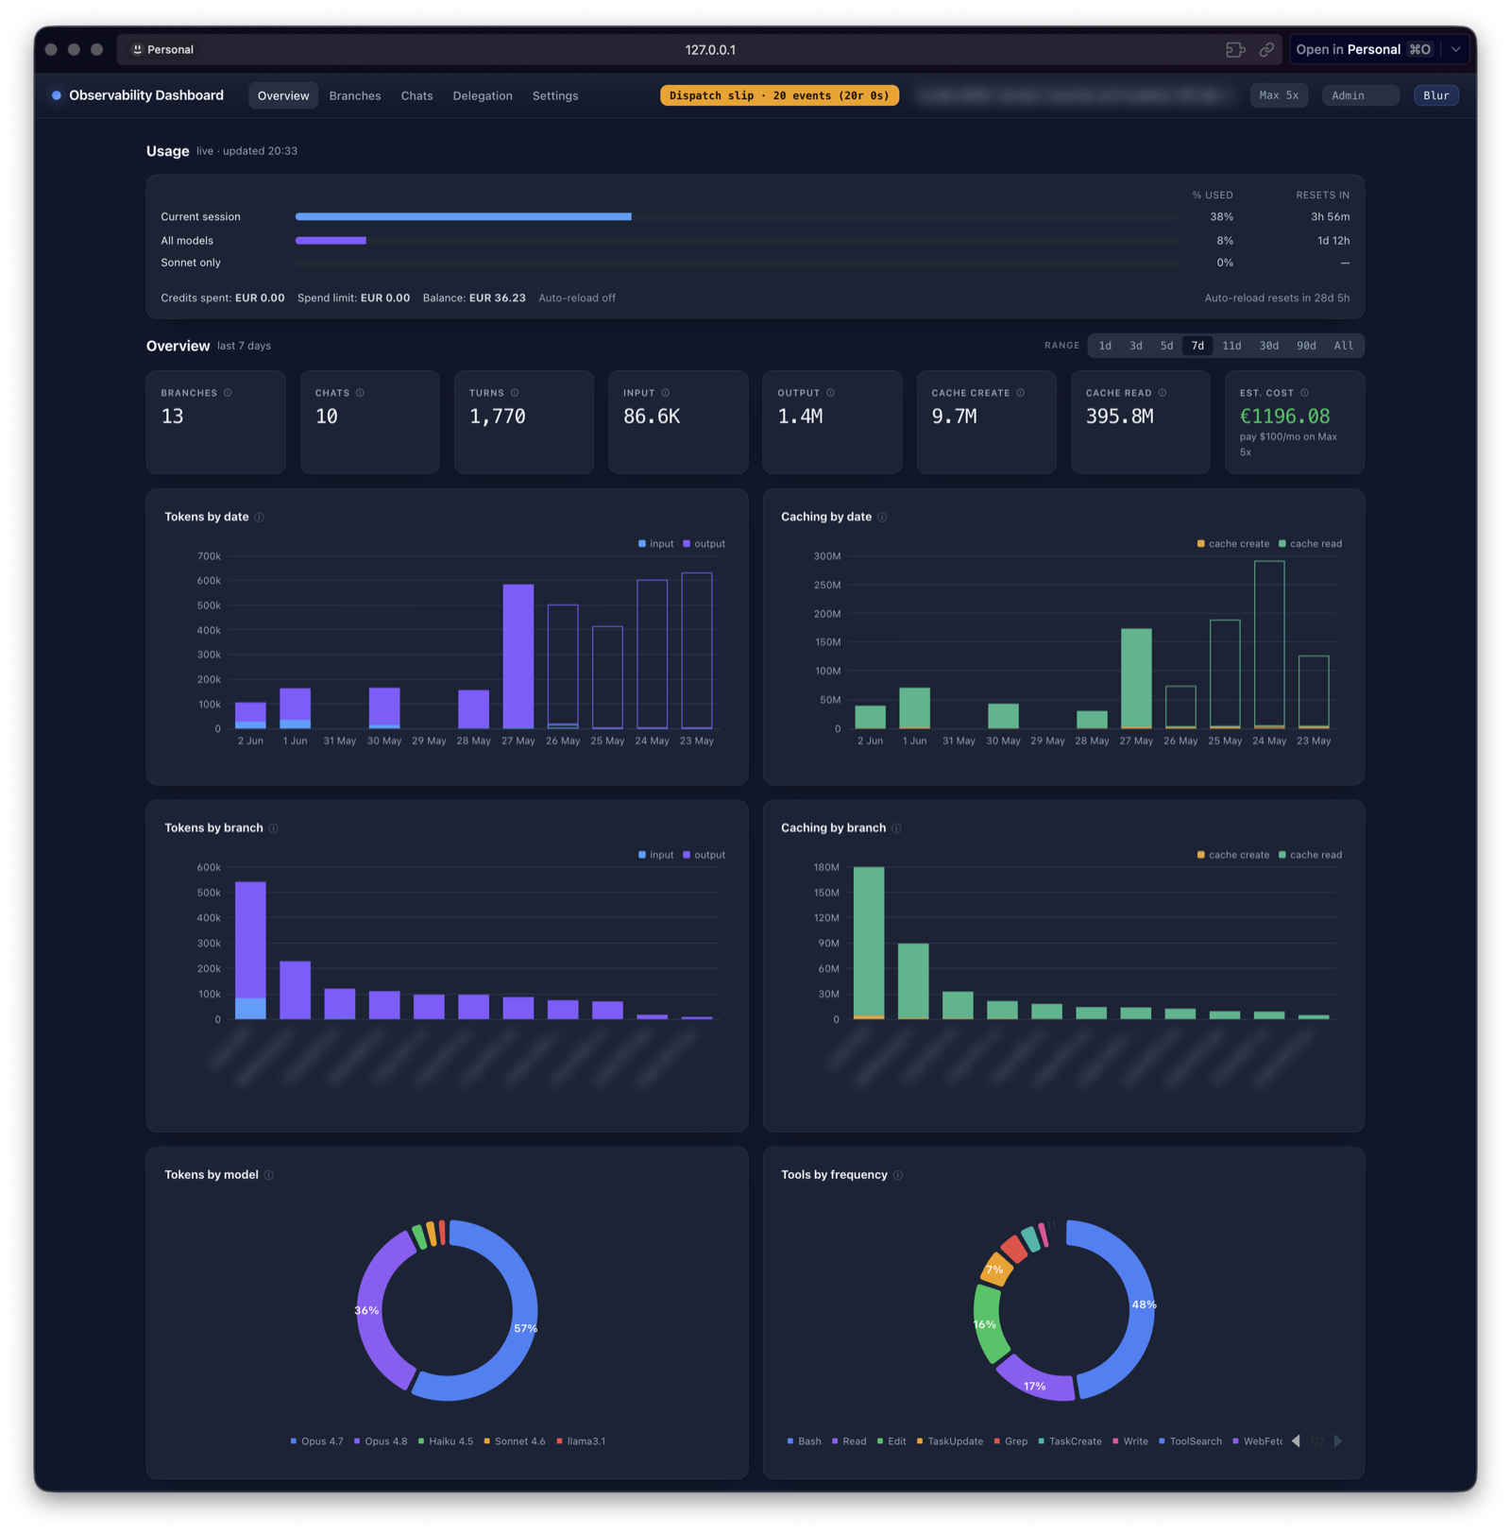Select the 5d range option
This screenshot has width=1511, height=1534.
pos(1166,346)
